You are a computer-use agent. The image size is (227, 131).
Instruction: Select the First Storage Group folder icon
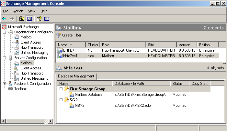66,89
